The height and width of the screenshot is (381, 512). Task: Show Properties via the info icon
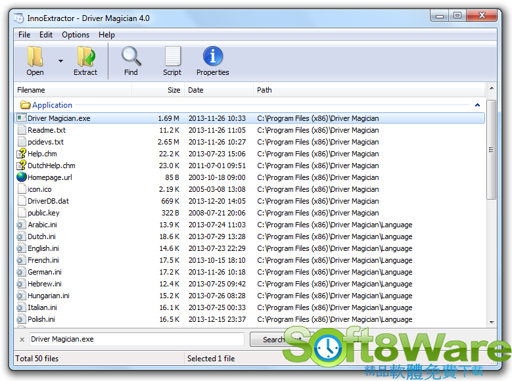click(213, 56)
